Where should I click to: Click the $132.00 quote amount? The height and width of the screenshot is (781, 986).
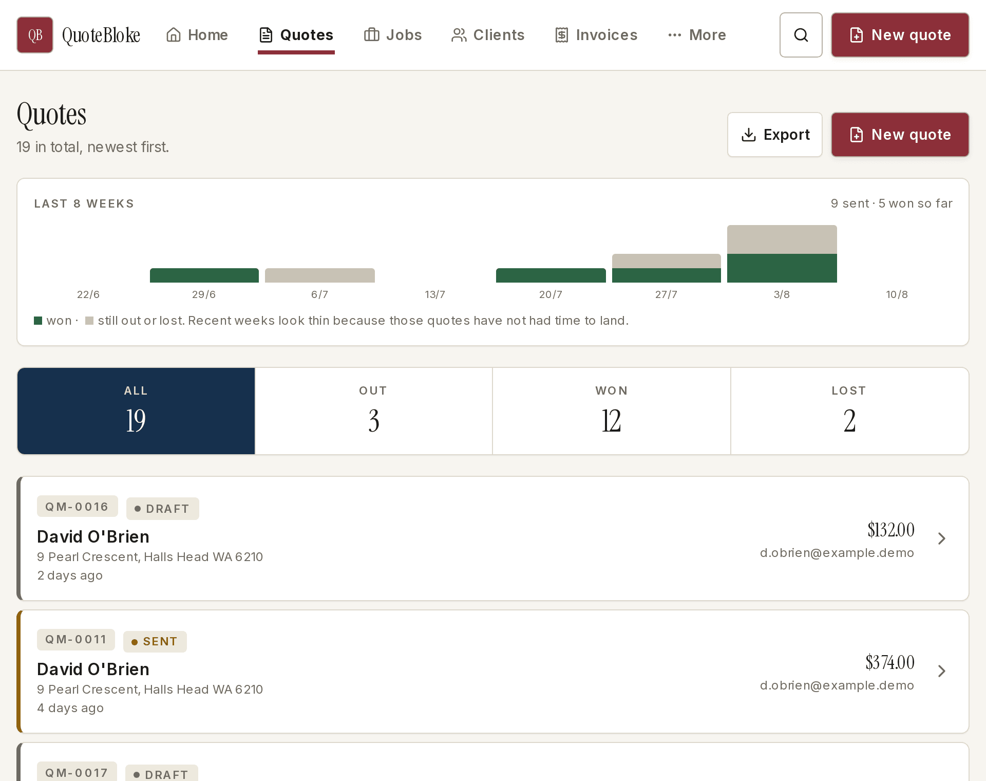tap(891, 530)
